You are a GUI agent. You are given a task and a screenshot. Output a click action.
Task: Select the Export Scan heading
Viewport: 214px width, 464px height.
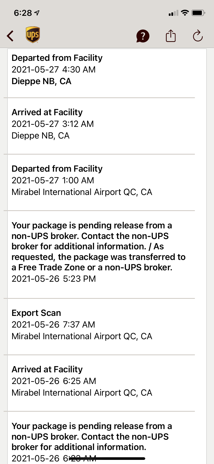click(36, 313)
